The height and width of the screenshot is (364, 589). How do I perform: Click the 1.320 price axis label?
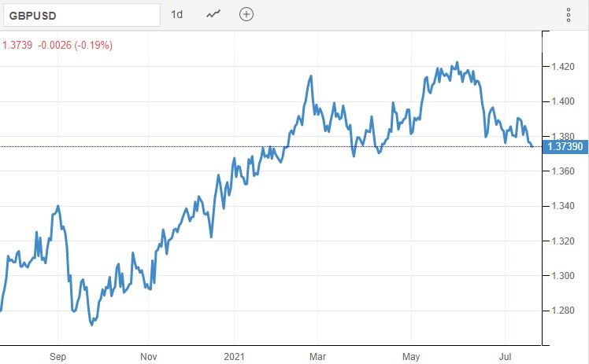pos(563,241)
